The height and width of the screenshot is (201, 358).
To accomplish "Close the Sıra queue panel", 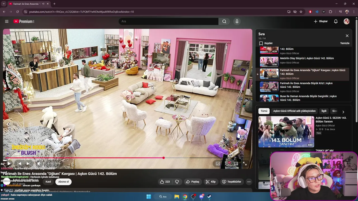I will (x=347, y=36).
